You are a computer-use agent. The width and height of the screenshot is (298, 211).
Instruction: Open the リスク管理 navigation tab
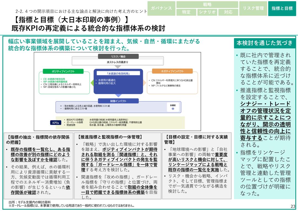253,8
